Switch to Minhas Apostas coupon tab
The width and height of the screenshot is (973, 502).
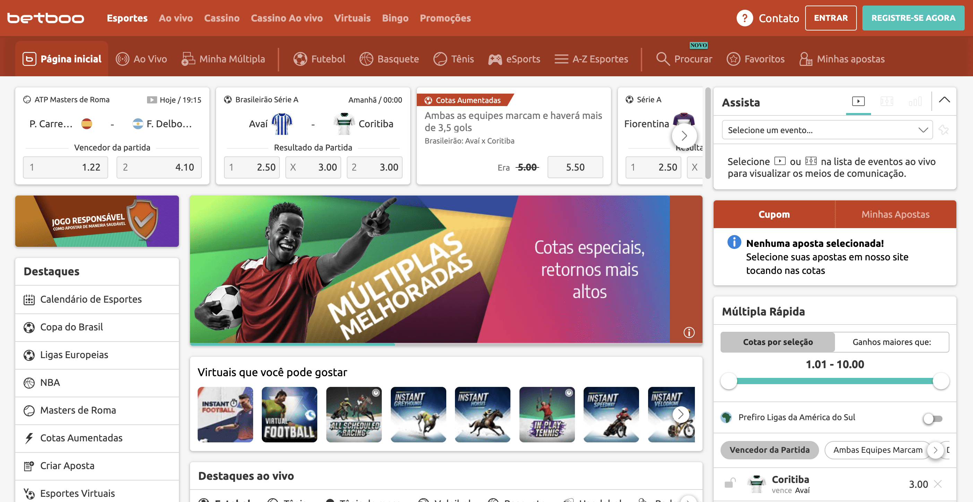[895, 214]
